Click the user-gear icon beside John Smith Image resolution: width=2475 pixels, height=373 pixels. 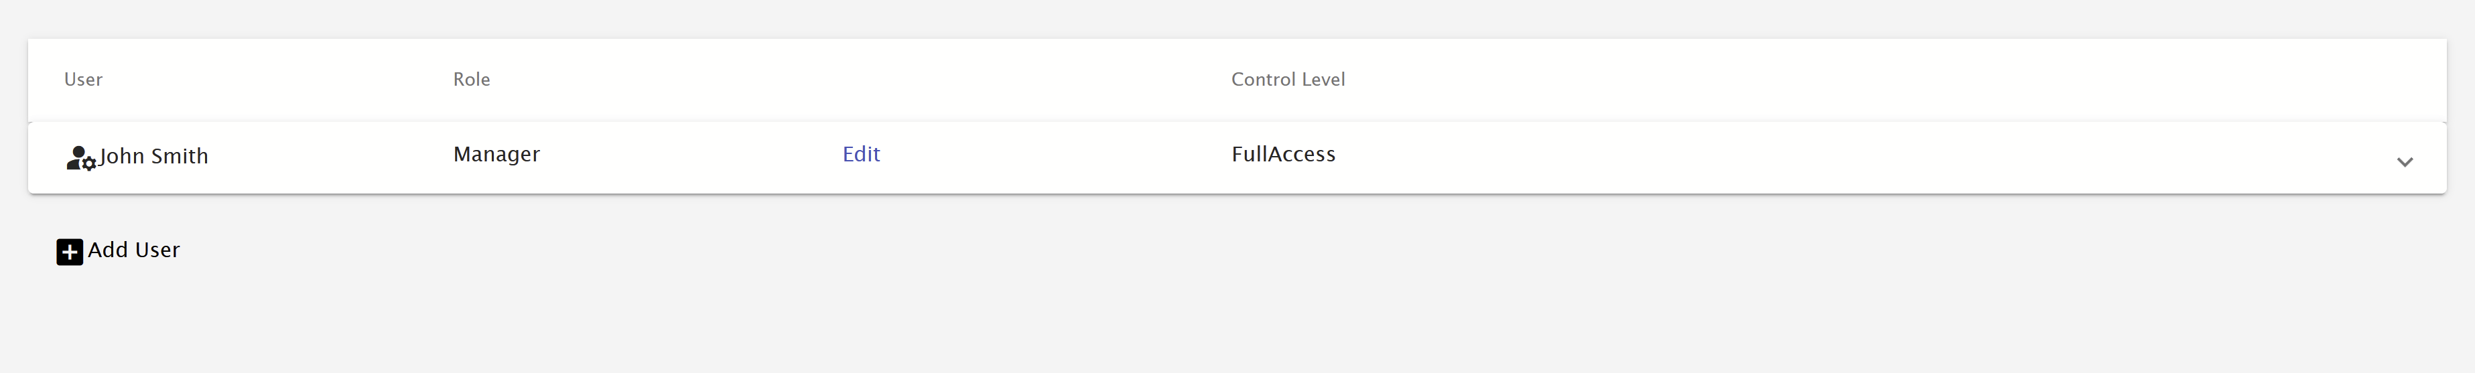80,159
